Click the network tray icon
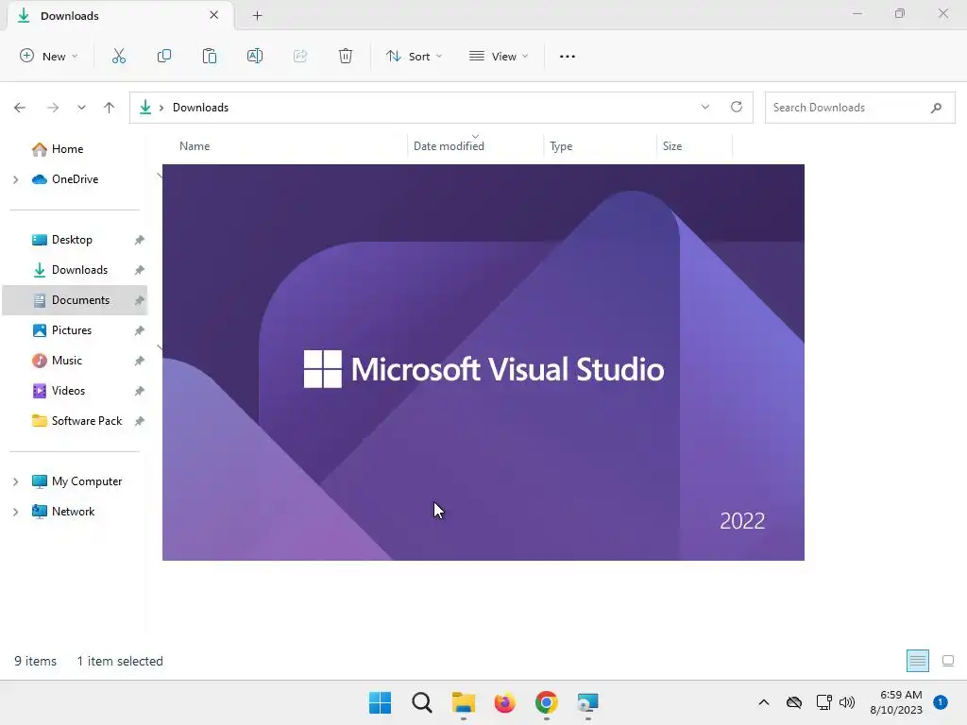967x725 pixels. 823,702
